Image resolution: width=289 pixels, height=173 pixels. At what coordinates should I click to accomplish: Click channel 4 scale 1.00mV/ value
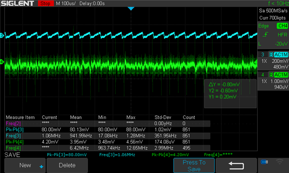pos(279,81)
